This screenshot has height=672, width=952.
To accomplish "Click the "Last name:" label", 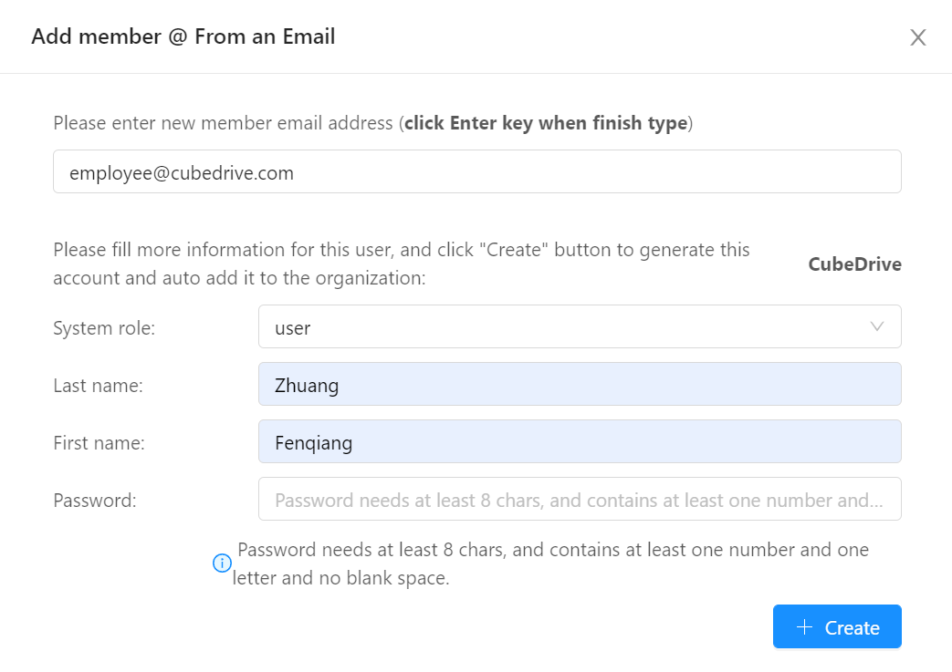I will tap(99, 386).
